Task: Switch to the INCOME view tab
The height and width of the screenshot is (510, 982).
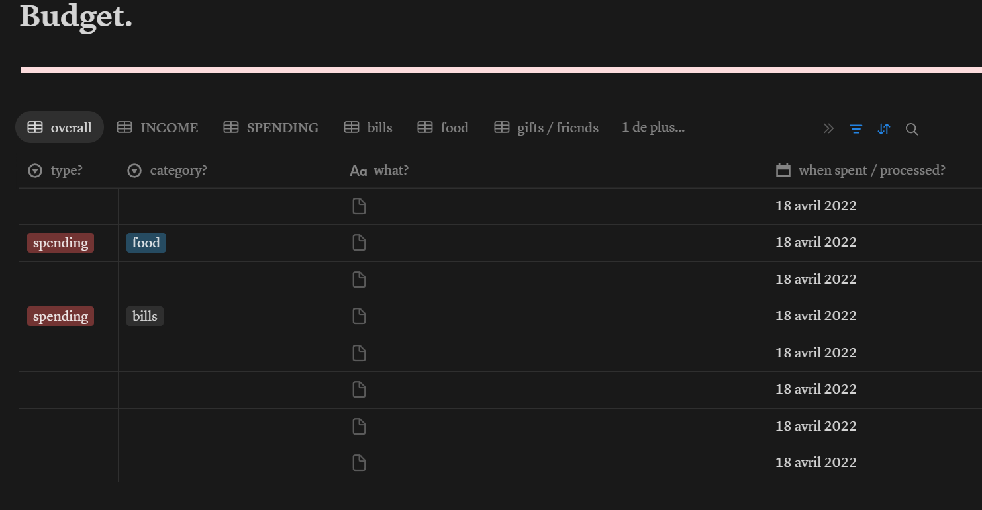Action: click(158, 128)
